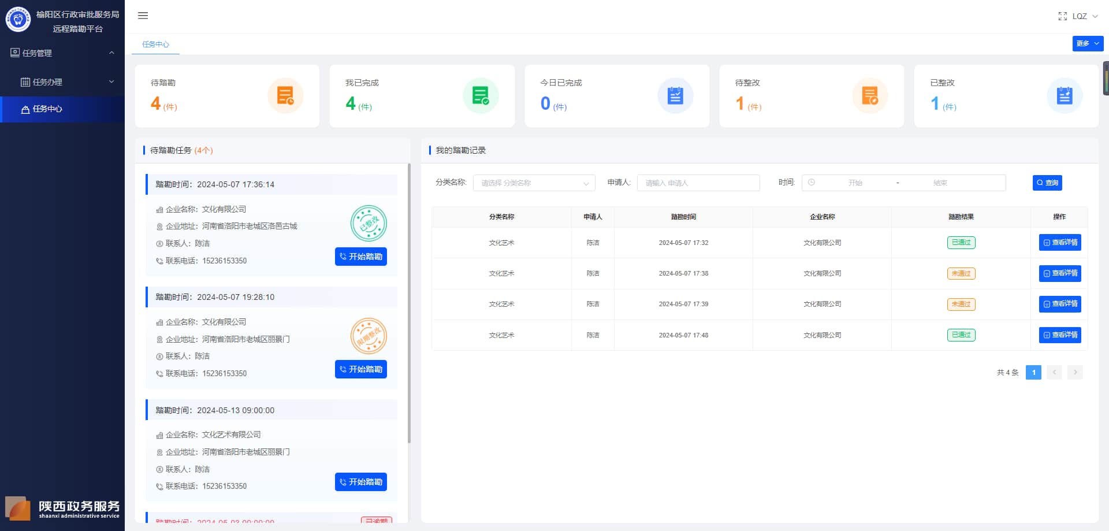Click the pending tasks list scrollbar

(409, 303)
